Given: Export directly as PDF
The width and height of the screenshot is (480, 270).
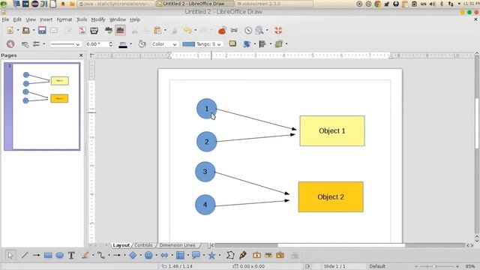Looking at the screenshot, I should click(82, 30).
